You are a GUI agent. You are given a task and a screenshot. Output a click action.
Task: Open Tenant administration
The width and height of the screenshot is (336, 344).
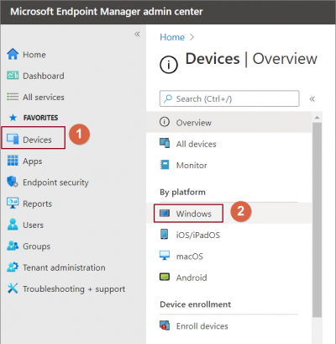(64, 267)
